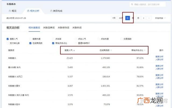Uncheck the 商城点击占比 checkbox
This screenshot has height=108, width=172.
pyautogui.click(x=53, y=43)
